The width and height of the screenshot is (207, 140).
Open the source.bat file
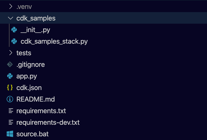click(x=32, y=134)
